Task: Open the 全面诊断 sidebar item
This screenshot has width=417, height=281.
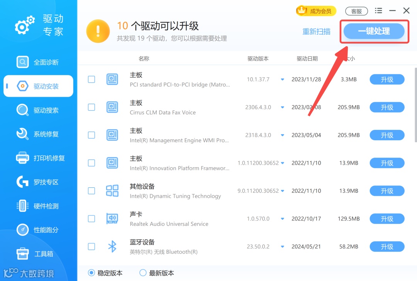Action: click(x=38, y=62)
